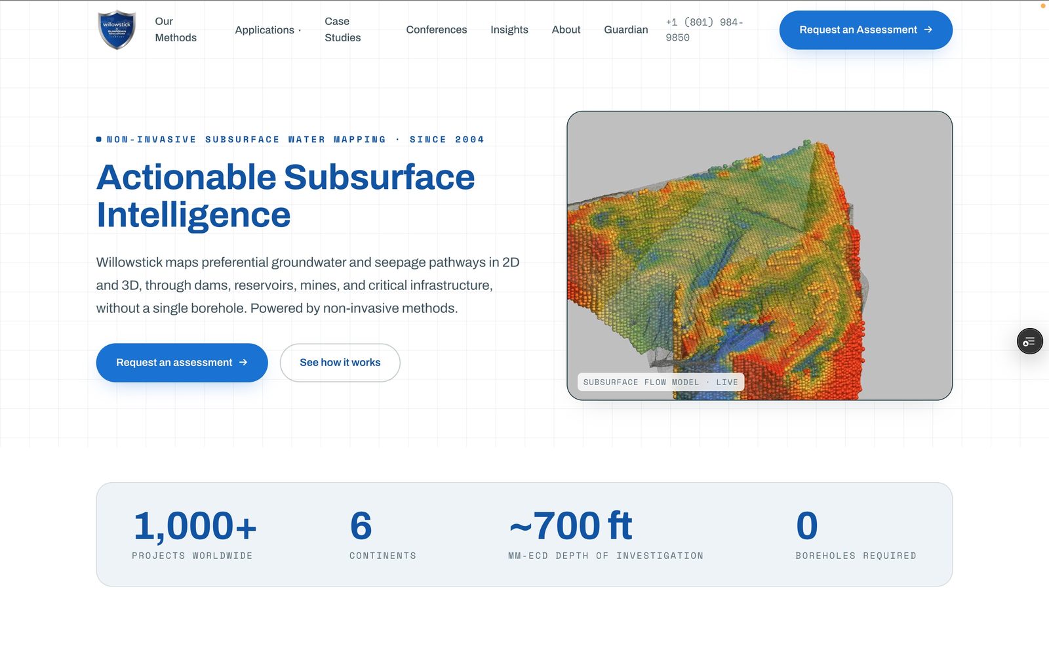Open the Our Methods menu item

[176, 30]
